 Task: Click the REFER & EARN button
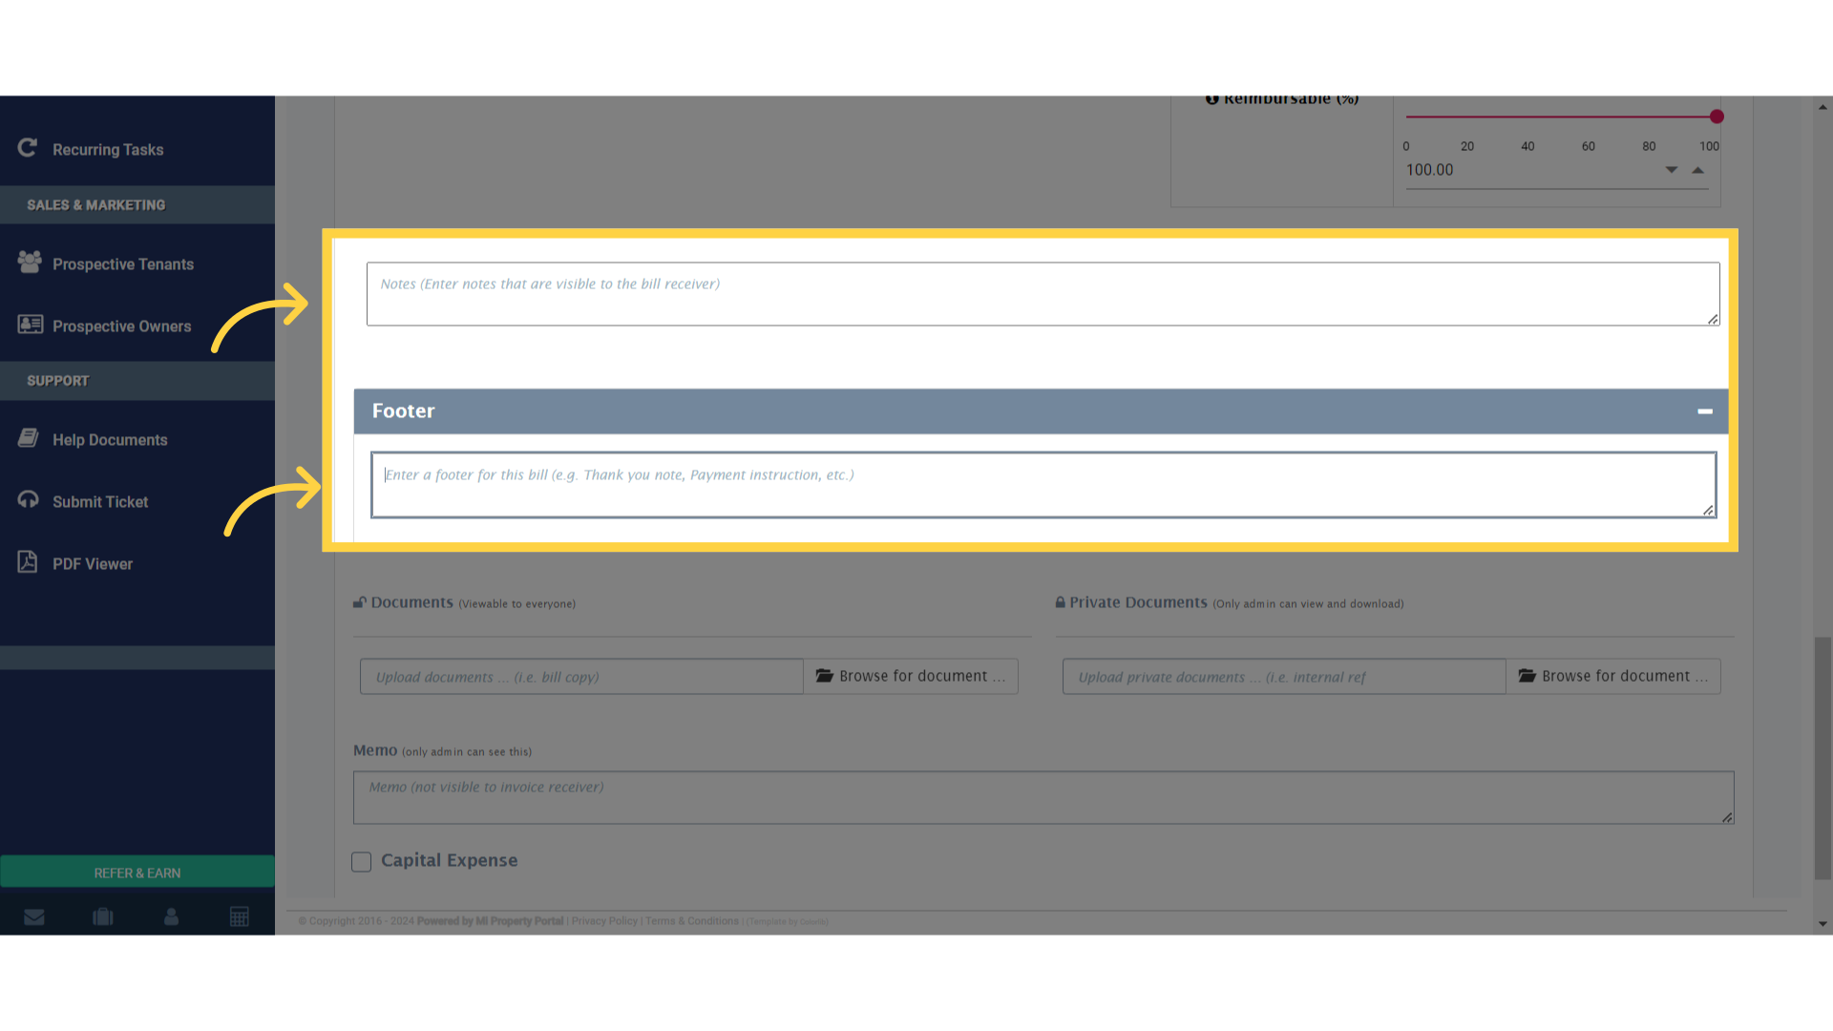pyautogui.click(x=137, y=873)
